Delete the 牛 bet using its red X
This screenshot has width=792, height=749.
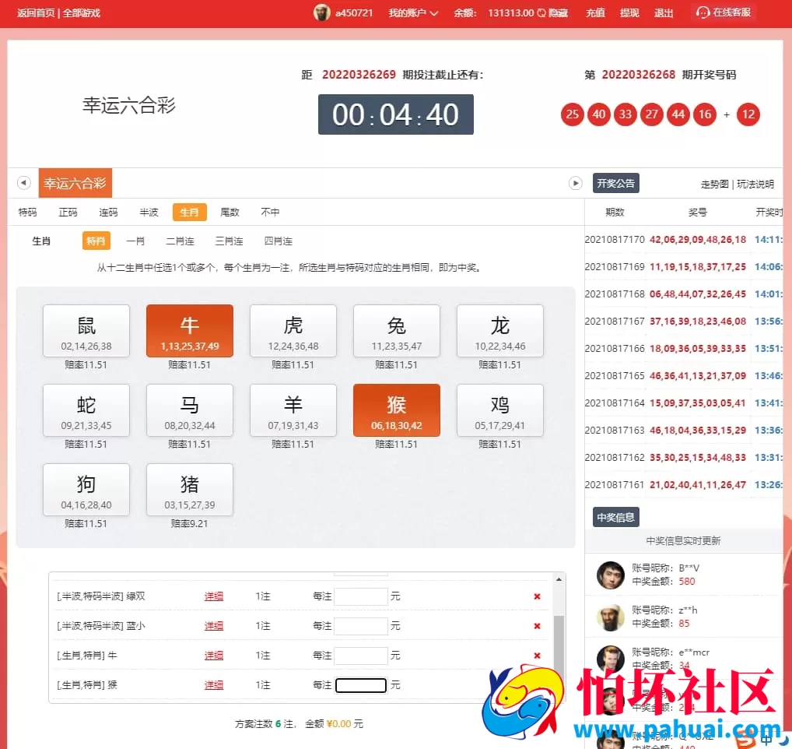click(x=537, y=656)
